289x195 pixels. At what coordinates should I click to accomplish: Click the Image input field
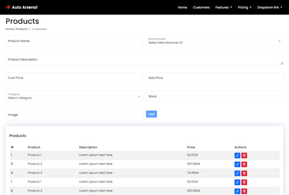click(x=74, y=115)
